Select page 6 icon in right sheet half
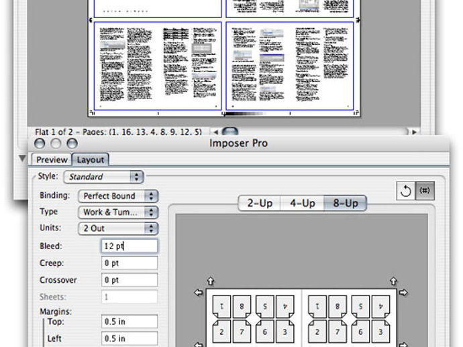463x347 pixels. pos(360,332)
